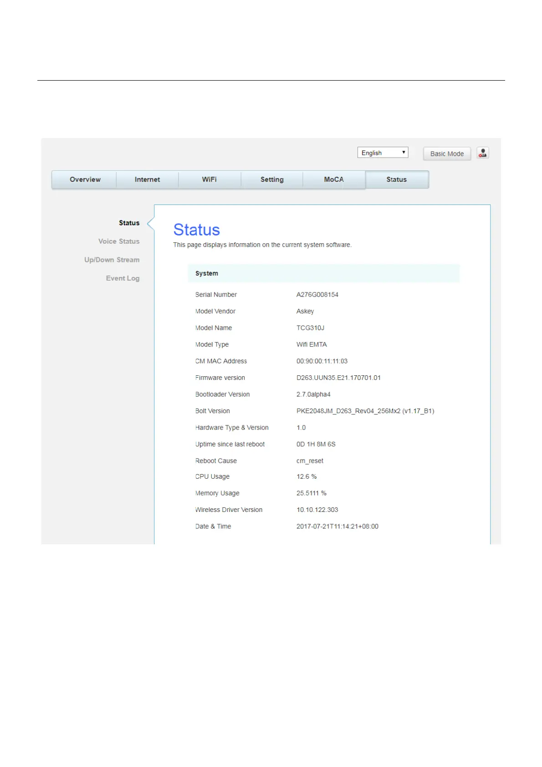
Task: Click the user account icon
Action: (482, 153)
